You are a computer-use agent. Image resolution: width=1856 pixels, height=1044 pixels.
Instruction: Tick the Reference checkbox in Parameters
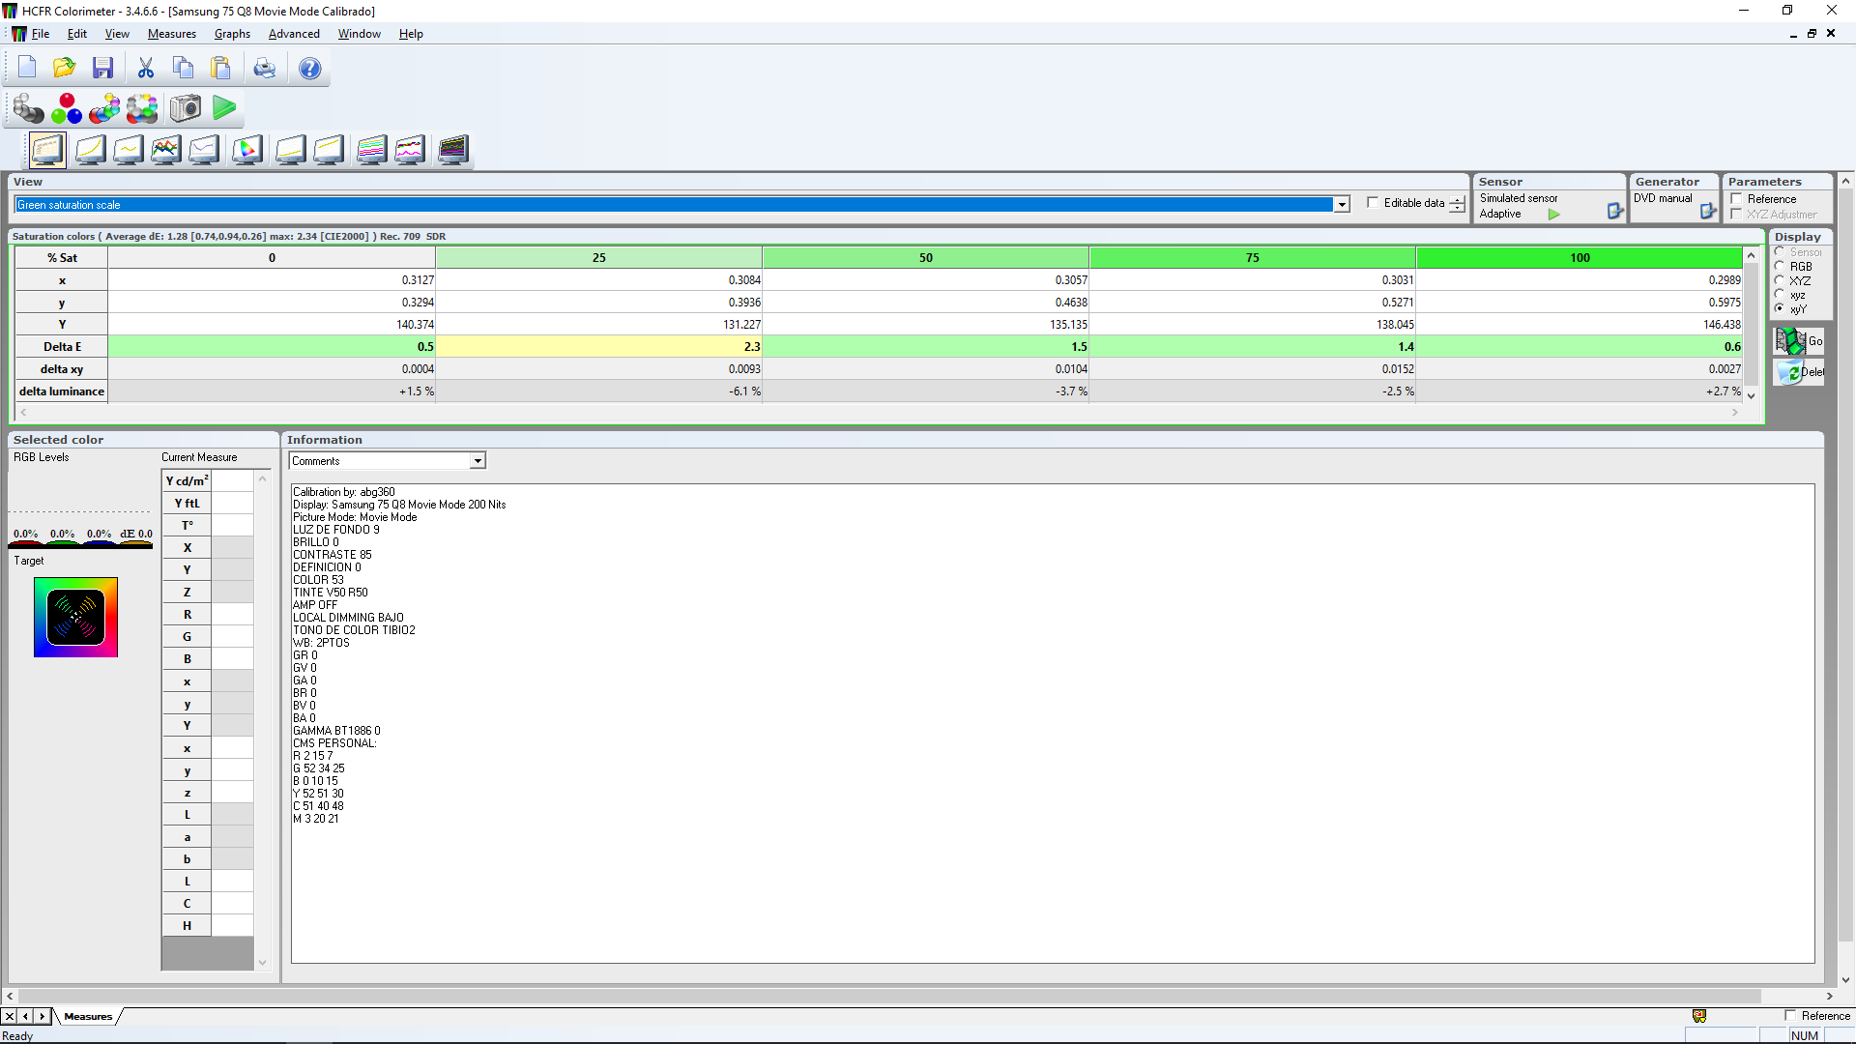tap(1737, 199)
